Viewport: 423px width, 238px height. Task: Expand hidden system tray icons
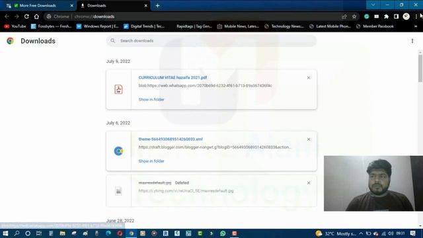[x=362, y=233]
